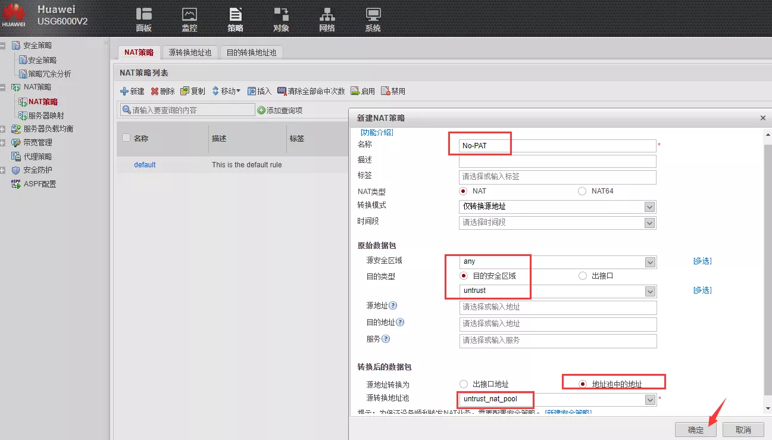Screen dimensions: 772x440
Task: Select 服务器映射 in the sidebar tree
Action: coord(46,116)
